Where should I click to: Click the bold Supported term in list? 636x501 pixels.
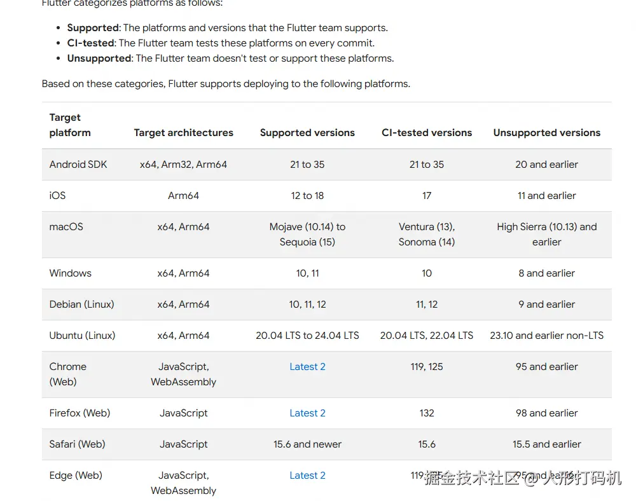click(x=93, y=28)
